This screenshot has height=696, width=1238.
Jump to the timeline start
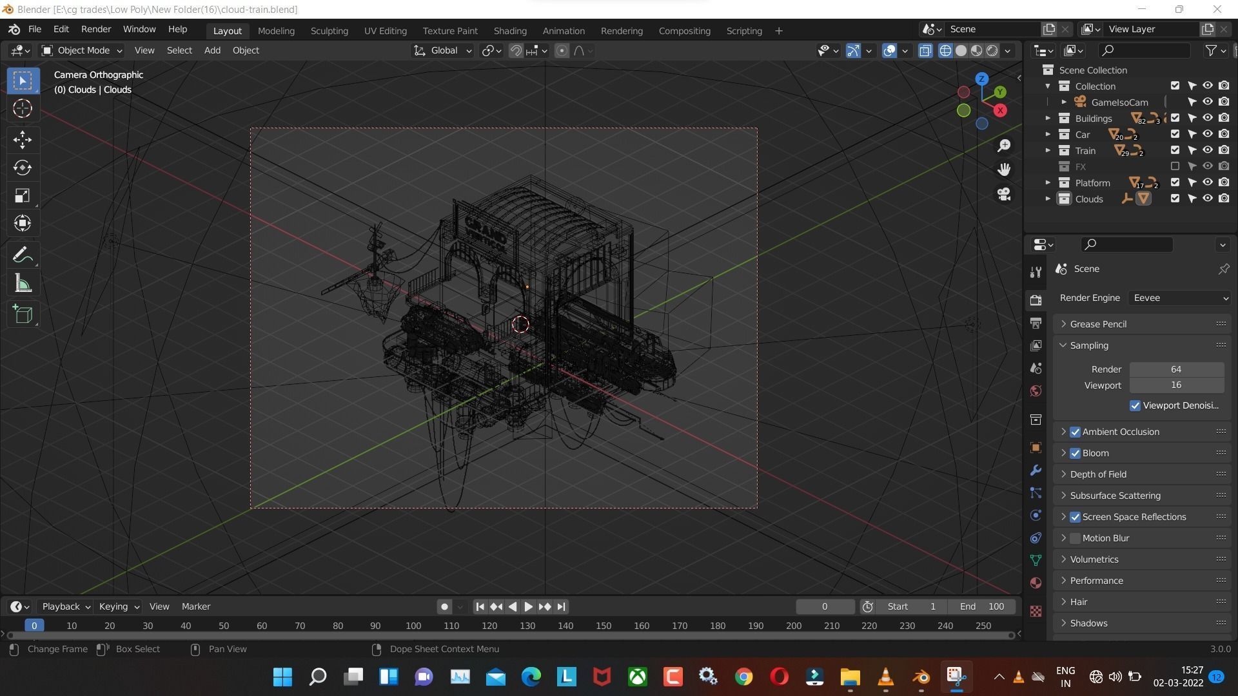coord(480,606)
